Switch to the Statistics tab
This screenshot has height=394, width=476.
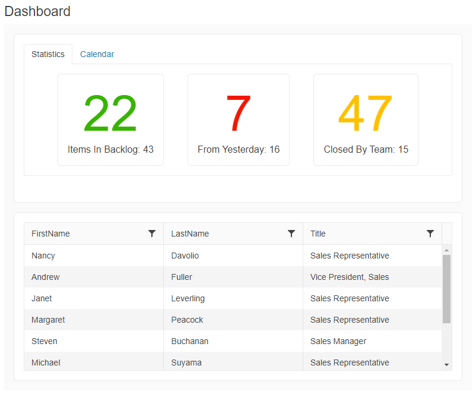tap(48, 54)
